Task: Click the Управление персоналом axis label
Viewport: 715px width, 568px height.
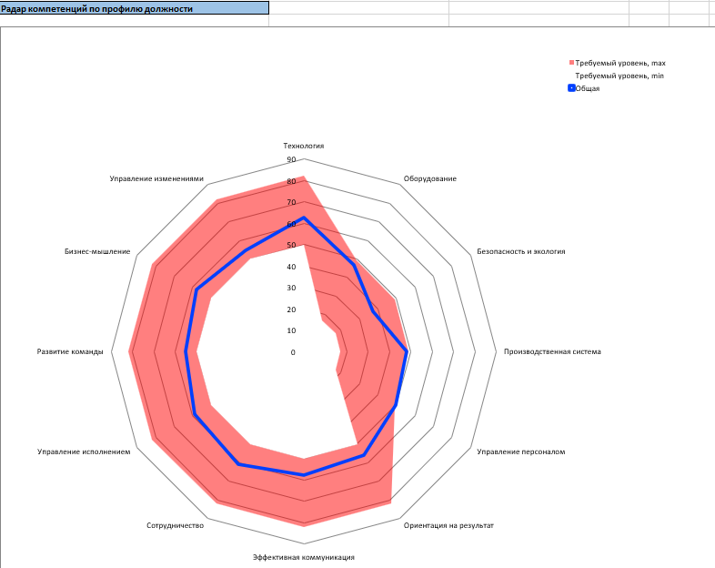Action: (521, 451)
